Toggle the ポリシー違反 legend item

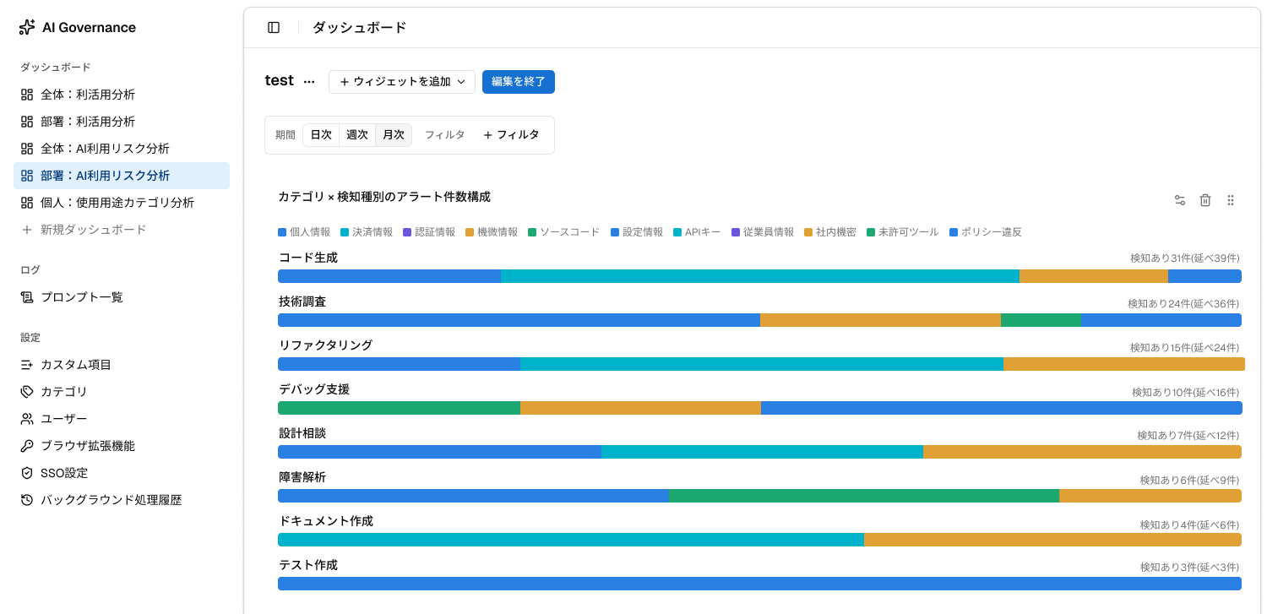pyautogui.click(x=986, y=232)
